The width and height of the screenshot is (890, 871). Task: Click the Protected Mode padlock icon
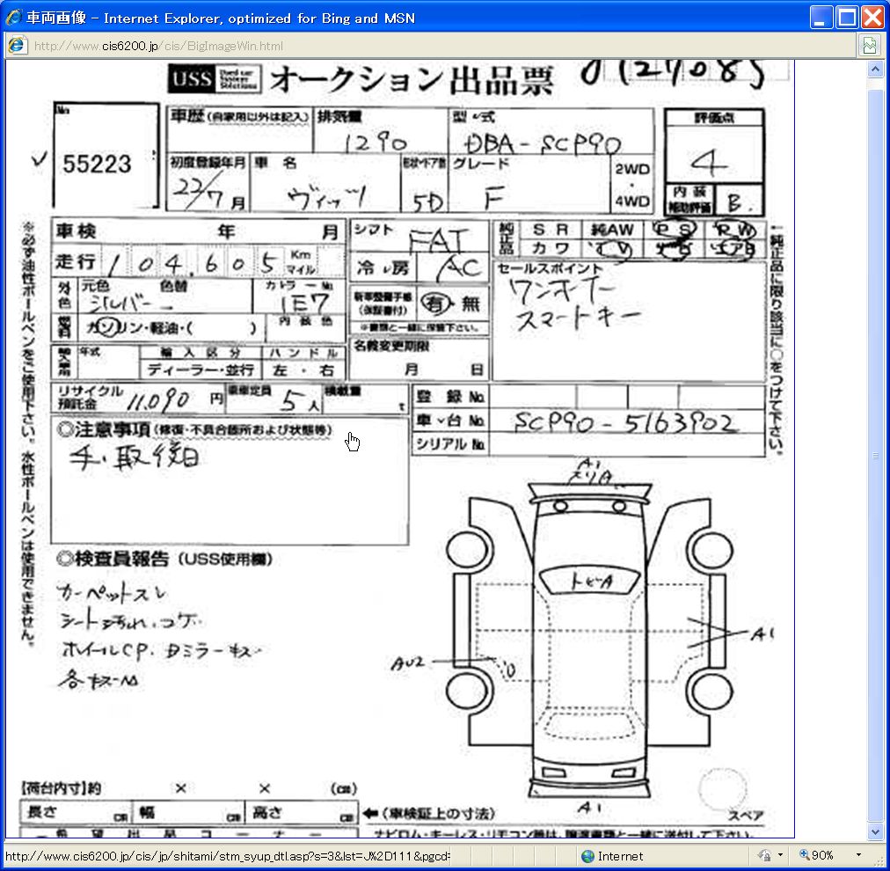(764, 855)
